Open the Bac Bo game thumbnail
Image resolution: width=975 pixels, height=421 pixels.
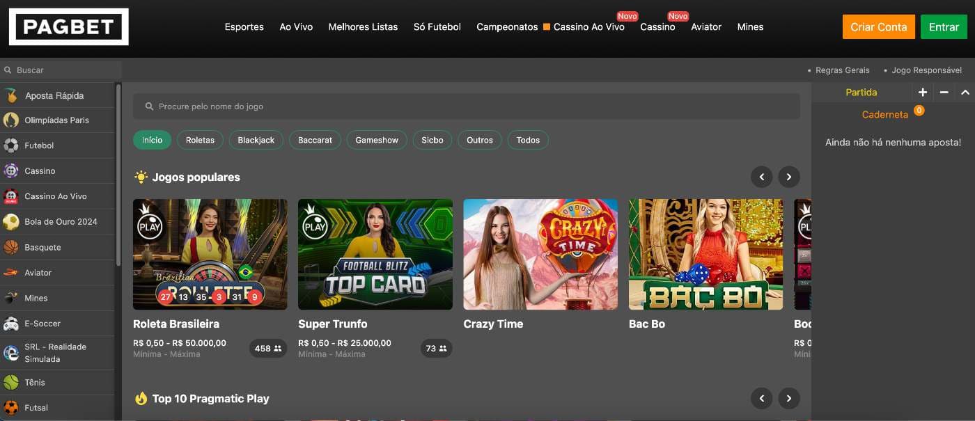point(705,254)
